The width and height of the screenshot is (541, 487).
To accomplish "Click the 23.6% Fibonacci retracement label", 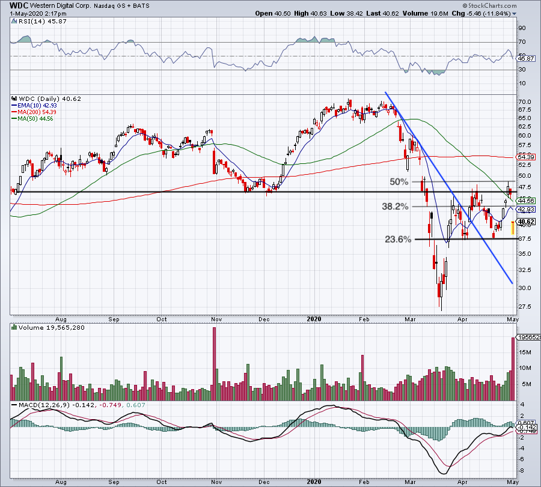I will [398, 239].
